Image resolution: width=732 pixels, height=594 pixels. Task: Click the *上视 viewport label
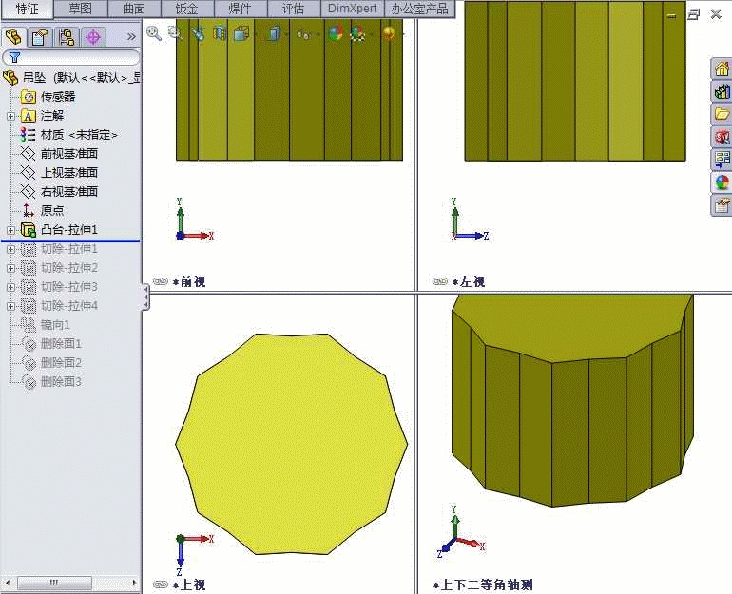[x=189, y=584]
